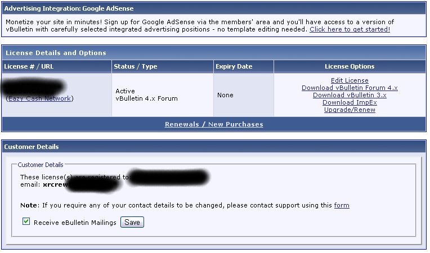Download vBulletin Forum 4.x
430x253 pixels.
(350, 88)
